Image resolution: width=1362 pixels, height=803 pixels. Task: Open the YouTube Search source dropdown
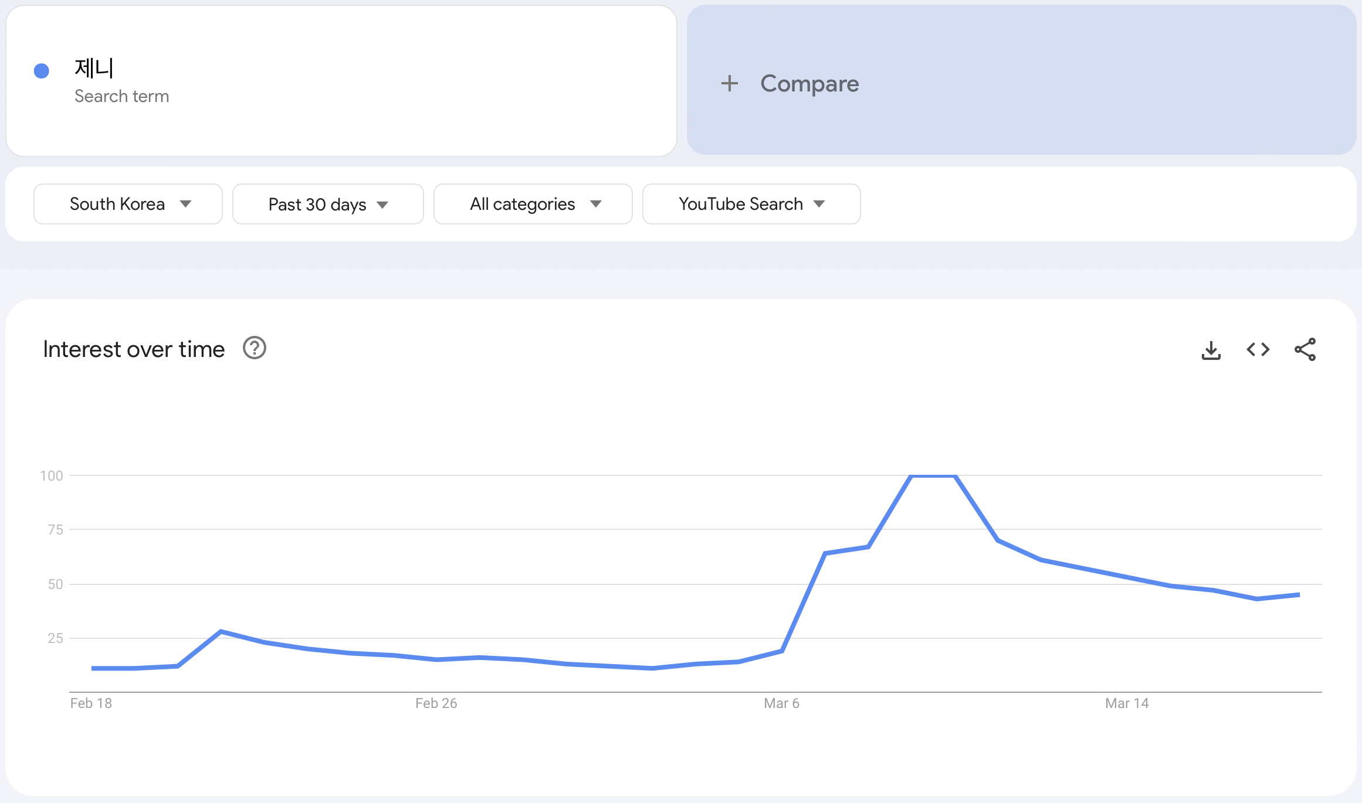[x=751, y=204]
